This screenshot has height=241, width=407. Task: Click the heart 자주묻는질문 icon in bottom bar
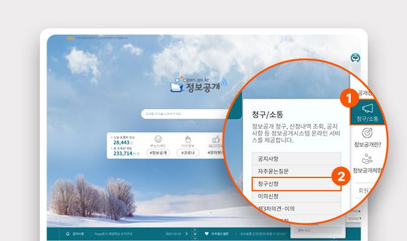[207, 234]
